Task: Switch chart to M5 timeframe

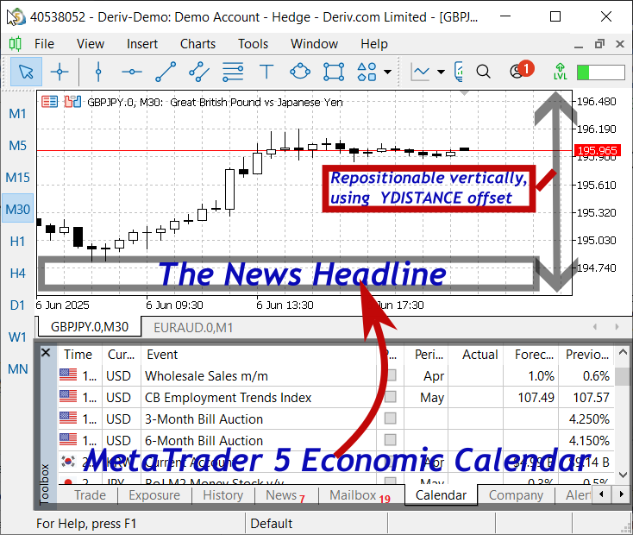Action: pos(17,146)
